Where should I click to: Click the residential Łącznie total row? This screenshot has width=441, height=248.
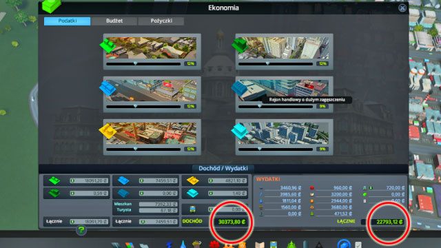pyautogui.click(x=76, y=222)
